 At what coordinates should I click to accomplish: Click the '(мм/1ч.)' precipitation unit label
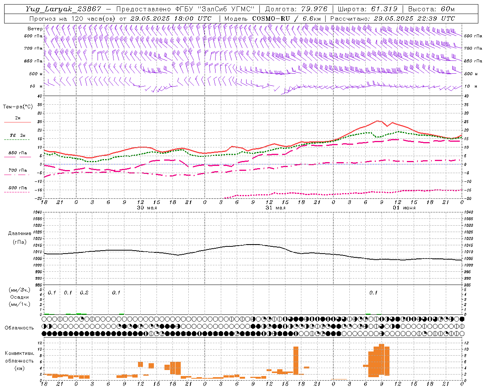pyautogui.click(x=20, y=304)
